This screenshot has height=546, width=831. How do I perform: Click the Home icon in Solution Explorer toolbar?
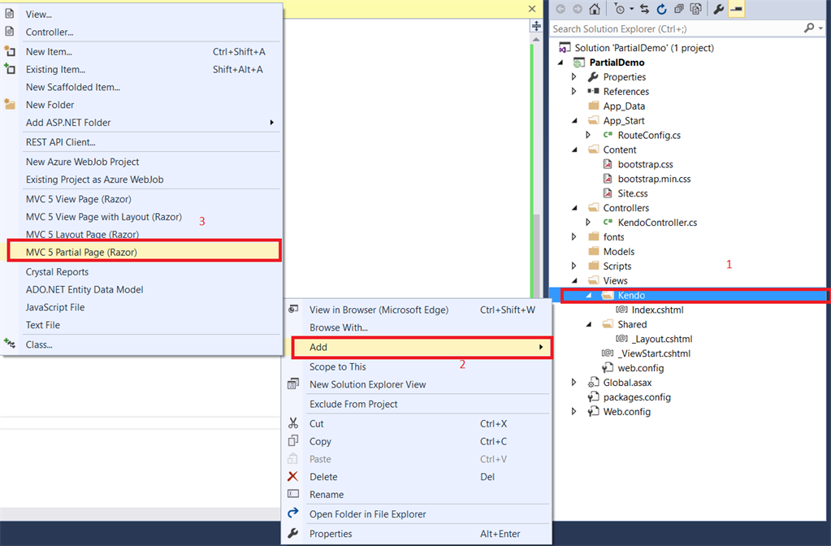[x=595, y=9]
